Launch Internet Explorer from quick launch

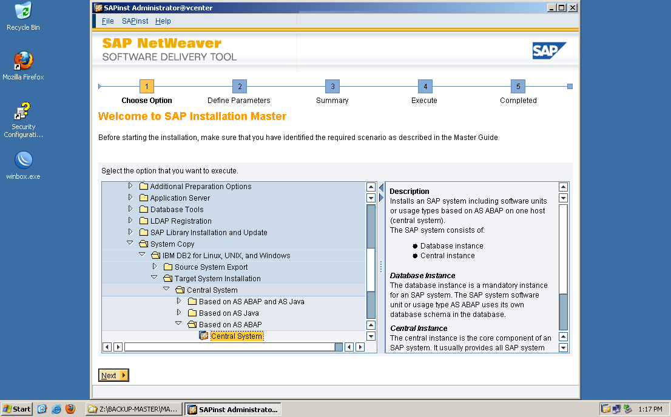tap(56, 409)
